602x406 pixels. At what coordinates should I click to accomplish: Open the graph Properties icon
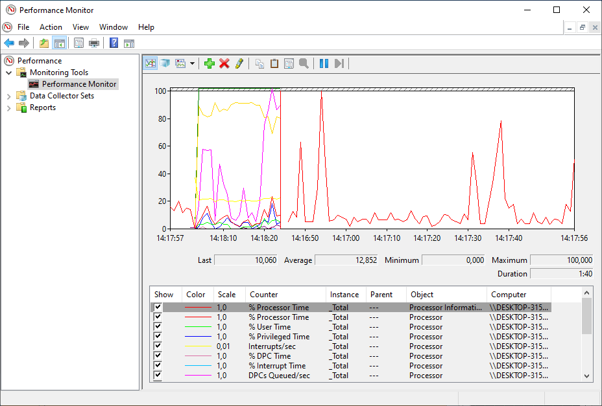[289, 63]
